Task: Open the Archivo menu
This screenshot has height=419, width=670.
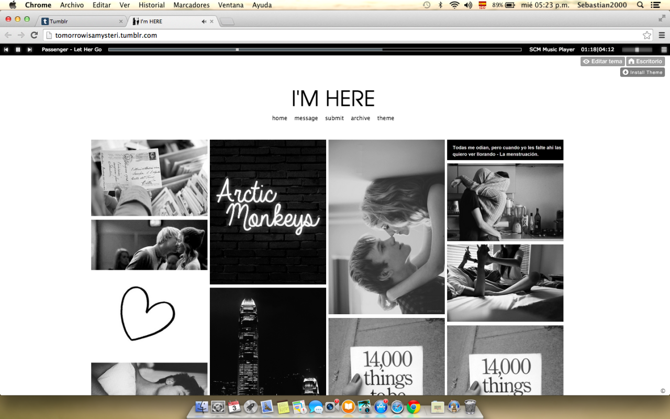Action: (x=72, y=5)
